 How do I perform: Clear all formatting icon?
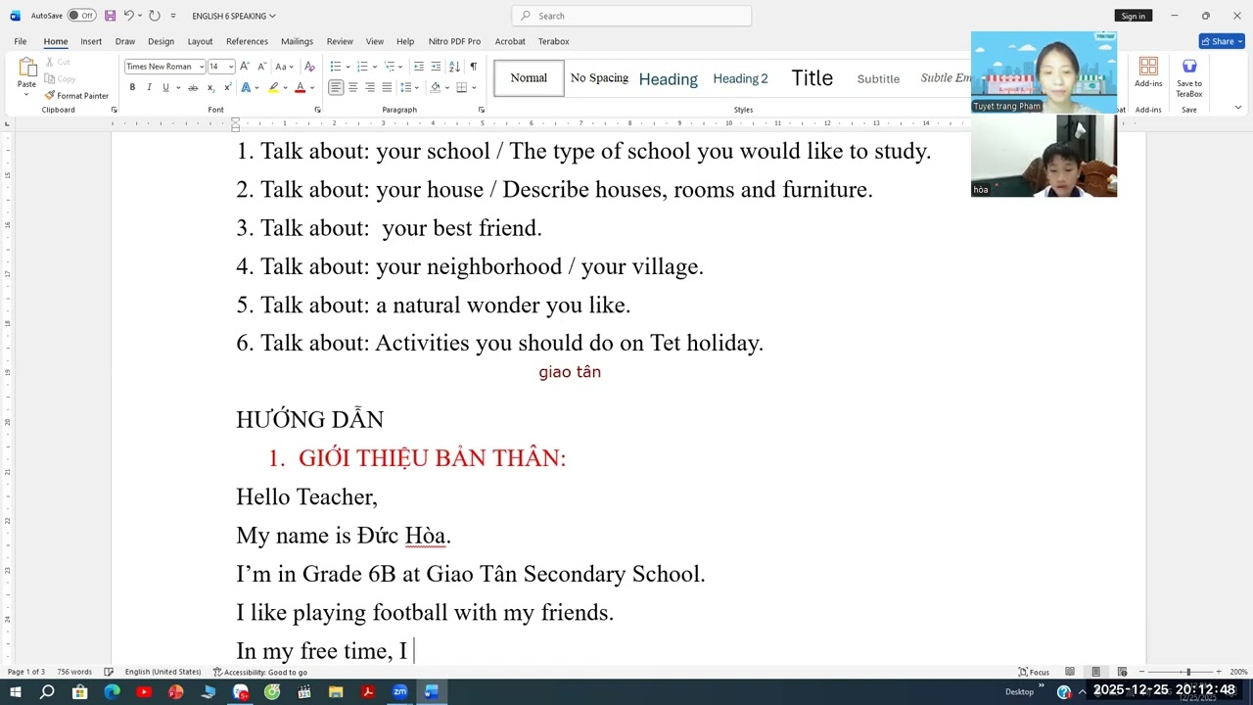(x=309, y=67)
